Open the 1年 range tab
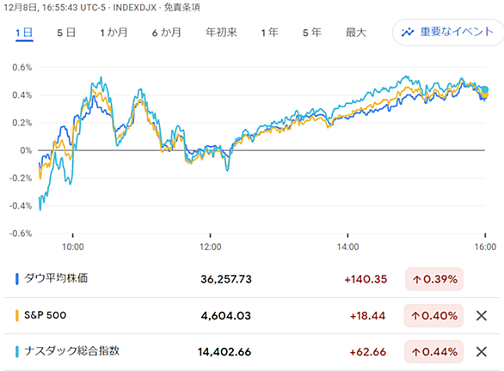This screenshot has height=371, width=504. (x=269, y=33)
